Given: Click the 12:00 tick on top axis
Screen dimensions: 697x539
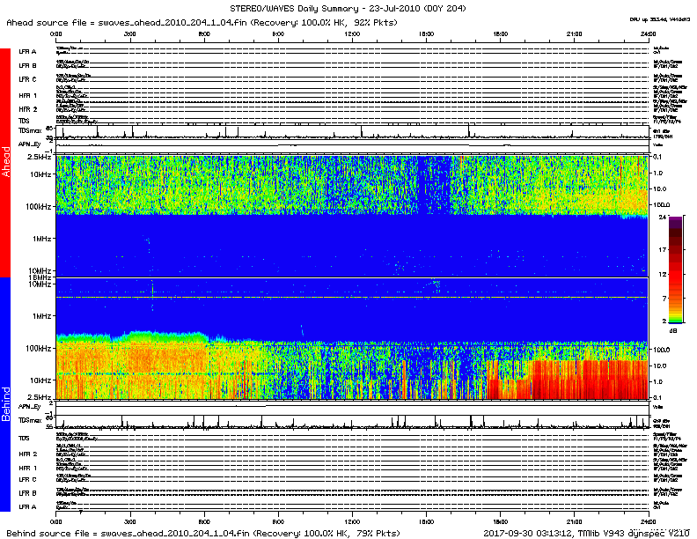Looking at the screenshot, I should coord(353,33).
